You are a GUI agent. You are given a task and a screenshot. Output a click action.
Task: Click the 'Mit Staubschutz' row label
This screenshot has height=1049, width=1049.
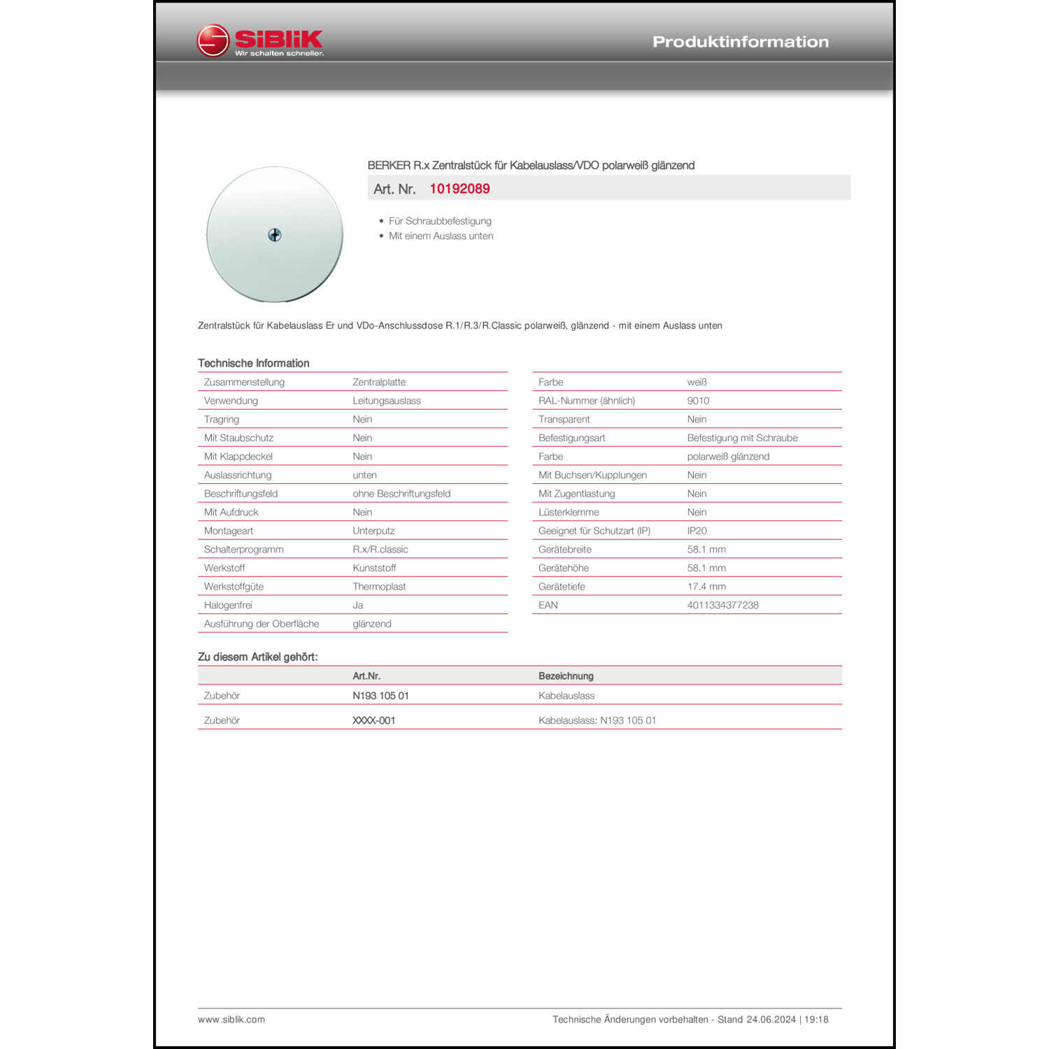[238, 438]
